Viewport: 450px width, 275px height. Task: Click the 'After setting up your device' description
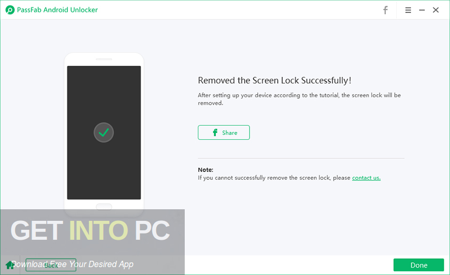(x=299, y=99)
